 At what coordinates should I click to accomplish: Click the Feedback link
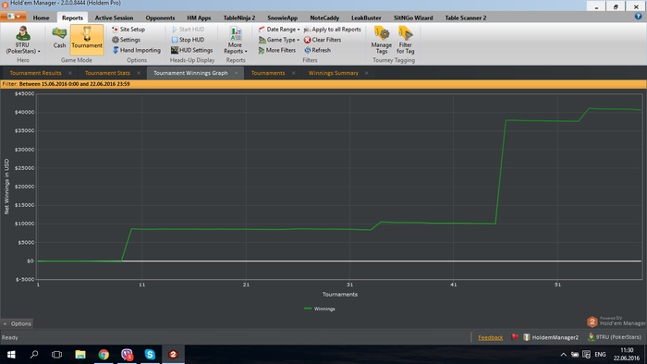click(x=490, y=337)
